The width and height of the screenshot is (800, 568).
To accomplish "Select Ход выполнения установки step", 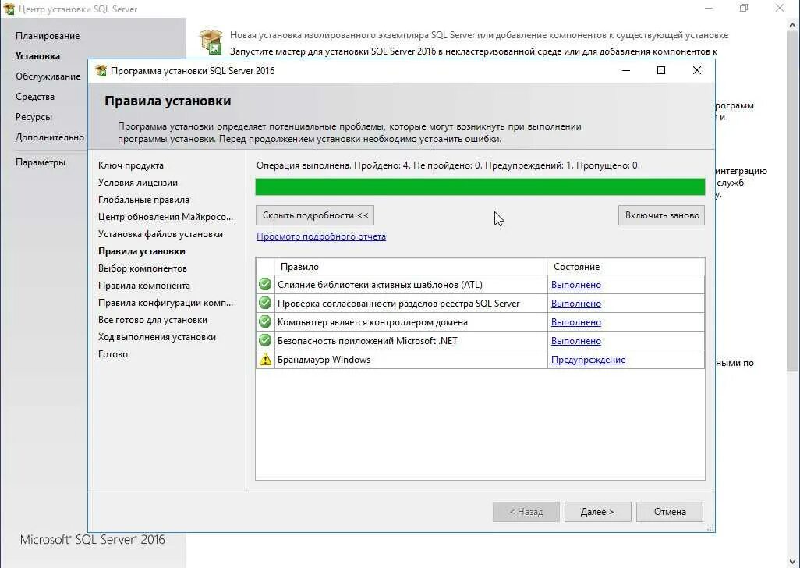I will [157, 337].
